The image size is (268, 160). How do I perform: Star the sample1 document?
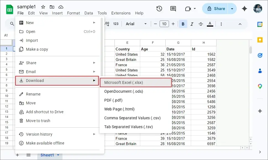[x=43, y=7]
